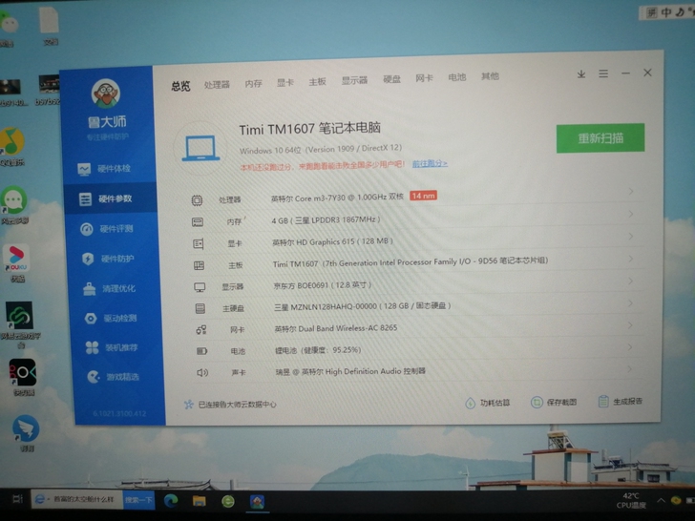Click the 搜索一下 taskbar search button
This screenshot has width=695, height=521.
tap(138, 500)
